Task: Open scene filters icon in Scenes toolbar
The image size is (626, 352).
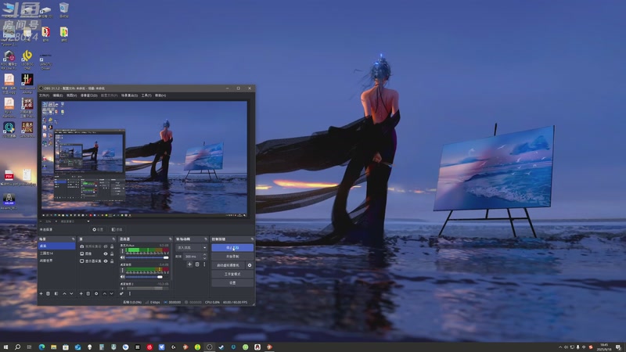Action: click(56, 294)
